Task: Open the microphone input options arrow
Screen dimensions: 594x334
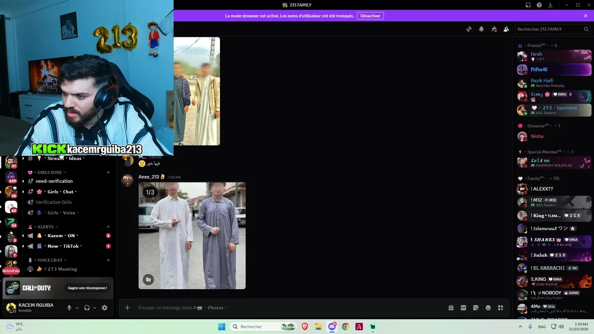Action: [77, 308]
